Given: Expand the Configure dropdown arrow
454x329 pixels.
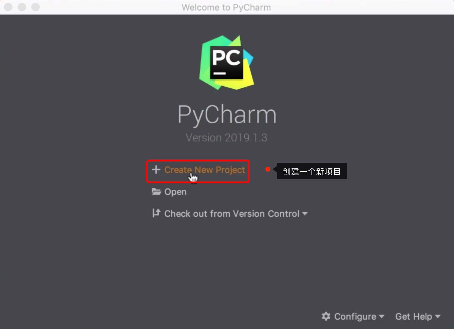Looking at the screenshot, I should click(x=381, y=316).
